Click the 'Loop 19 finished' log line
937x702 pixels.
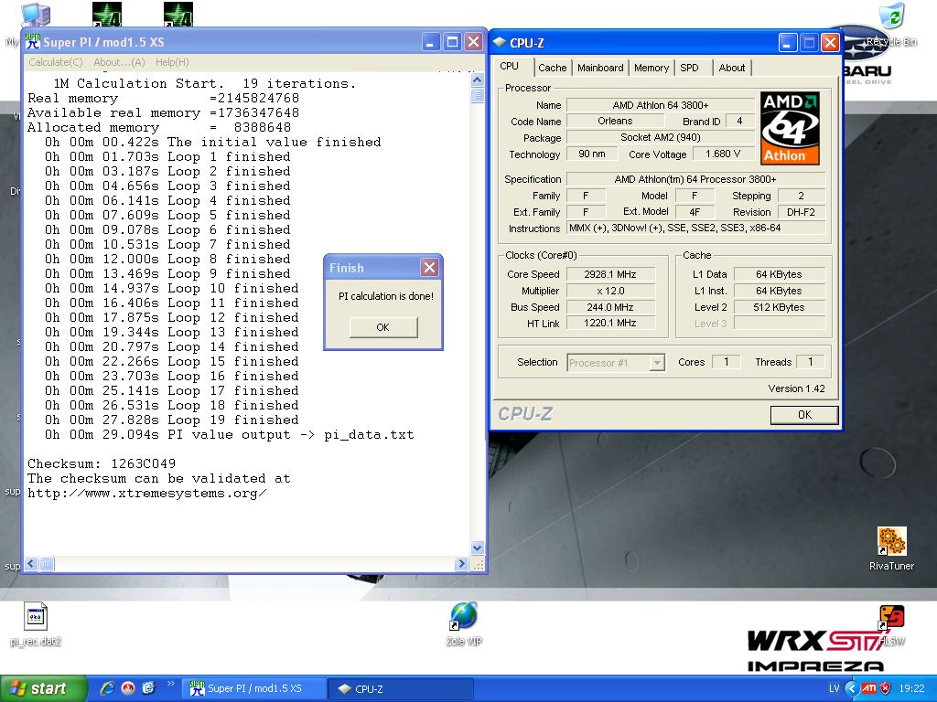(x=171, y=420)
